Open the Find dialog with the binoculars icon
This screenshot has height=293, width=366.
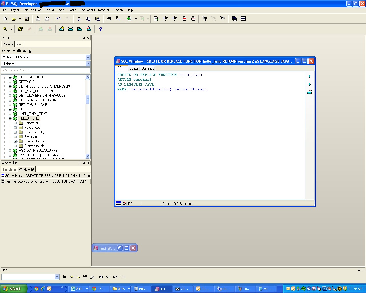[109, 18]
